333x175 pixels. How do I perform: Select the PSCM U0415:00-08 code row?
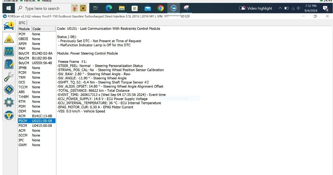pyautogui.click(x=36, y=126)
